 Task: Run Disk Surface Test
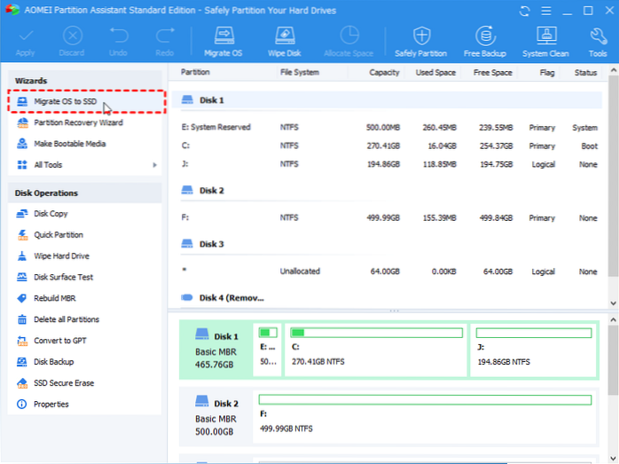[63, 277]
